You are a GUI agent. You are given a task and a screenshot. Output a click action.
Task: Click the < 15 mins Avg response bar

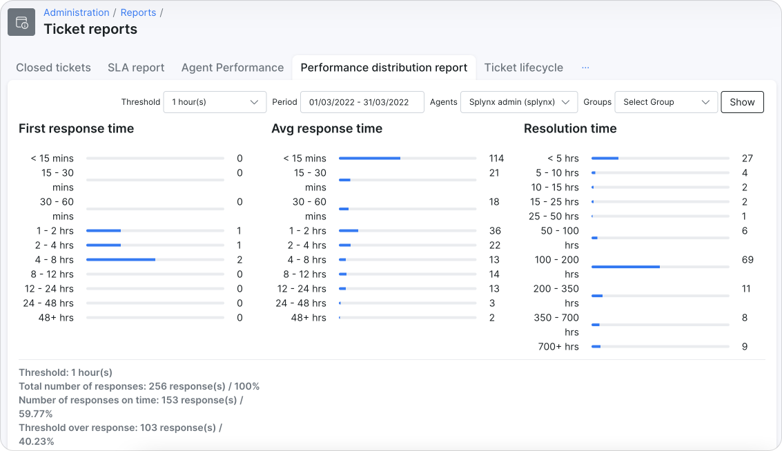point(370,158)
